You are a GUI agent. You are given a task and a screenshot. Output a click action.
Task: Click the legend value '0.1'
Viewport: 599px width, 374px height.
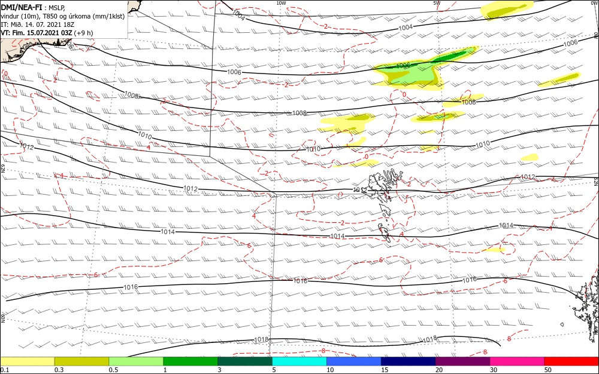(x=4, y=370)
